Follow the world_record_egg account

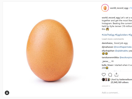tap(131, 8)
